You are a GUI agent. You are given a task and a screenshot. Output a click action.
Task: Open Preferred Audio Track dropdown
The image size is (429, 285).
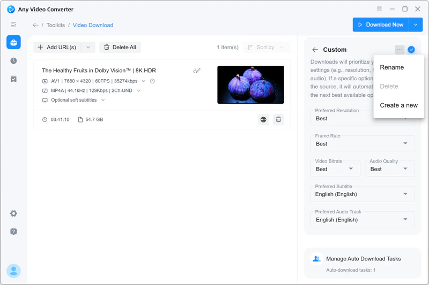(x=363, y=220)
